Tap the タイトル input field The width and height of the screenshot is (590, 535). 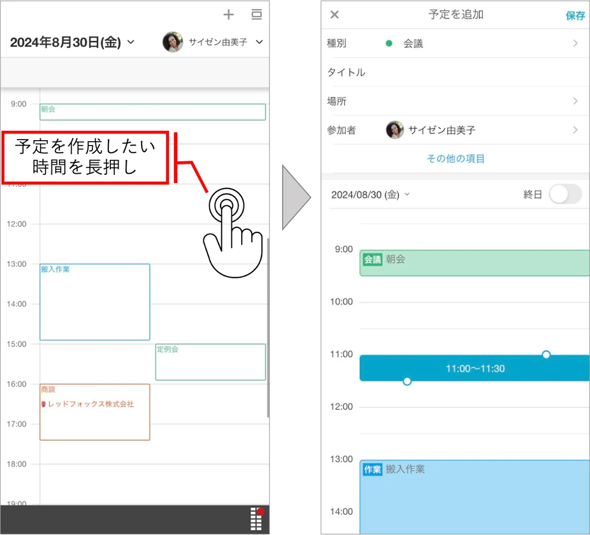(x=455, y=72)
